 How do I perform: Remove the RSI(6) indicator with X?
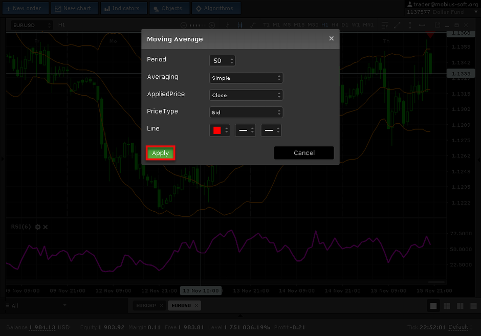click(46, 227)
